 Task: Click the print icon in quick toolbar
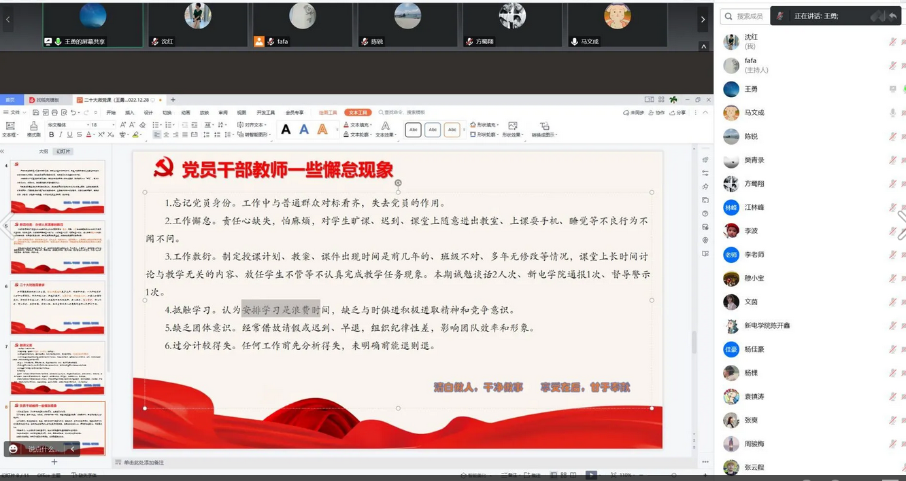pos(54,113)
